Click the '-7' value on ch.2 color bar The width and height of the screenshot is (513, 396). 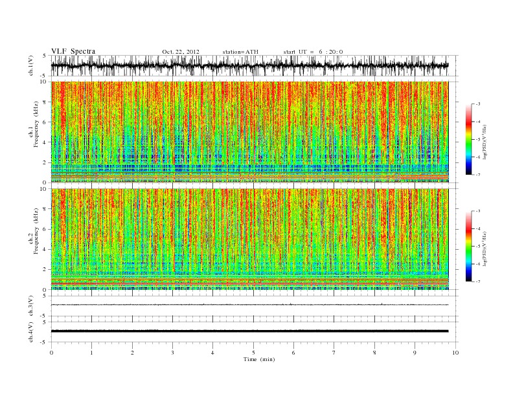477,281
